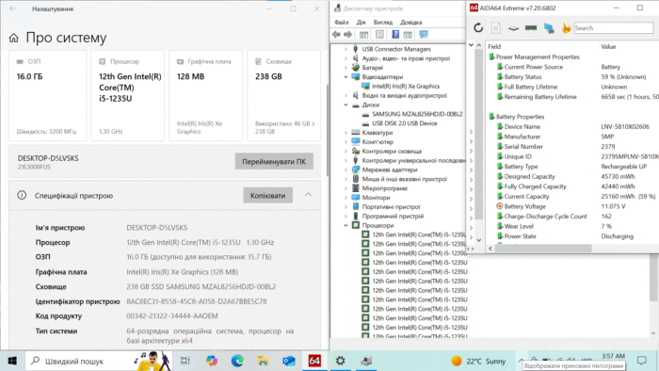Expand the Батареї tree node
The width and height of the screenshot is (659, 371).
click(x=346, y=68)
